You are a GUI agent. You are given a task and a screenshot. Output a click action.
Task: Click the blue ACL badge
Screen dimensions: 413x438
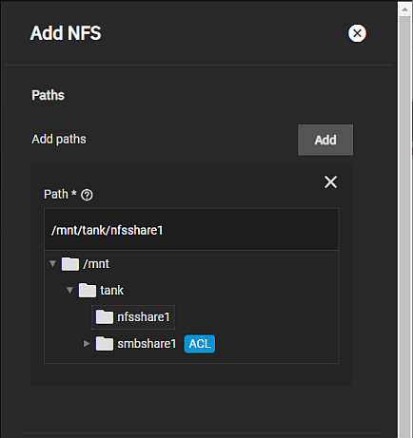click(x=200, y=344)
